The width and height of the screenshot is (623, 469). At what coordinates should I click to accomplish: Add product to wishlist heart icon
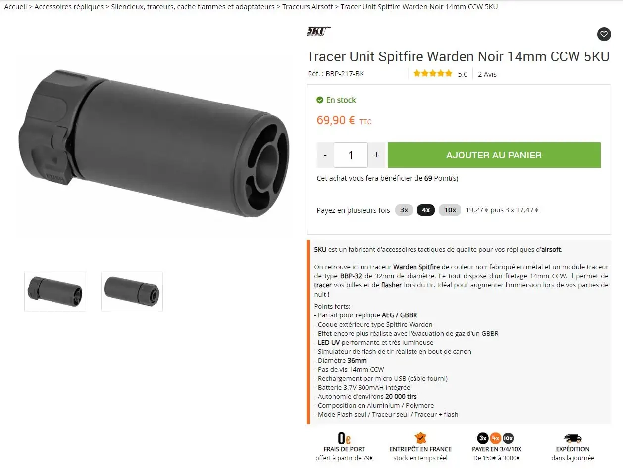[x=604, y=34]
